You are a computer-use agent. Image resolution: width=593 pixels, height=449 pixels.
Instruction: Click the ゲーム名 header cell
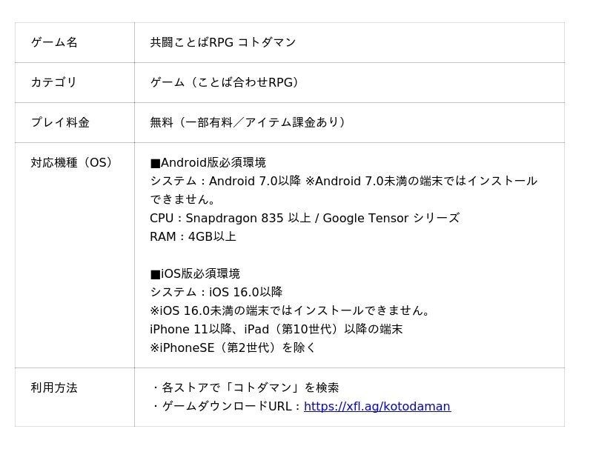coord(54,42)
